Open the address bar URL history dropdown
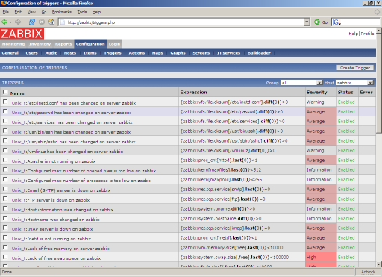382x277 pixels. pos(307,22)
